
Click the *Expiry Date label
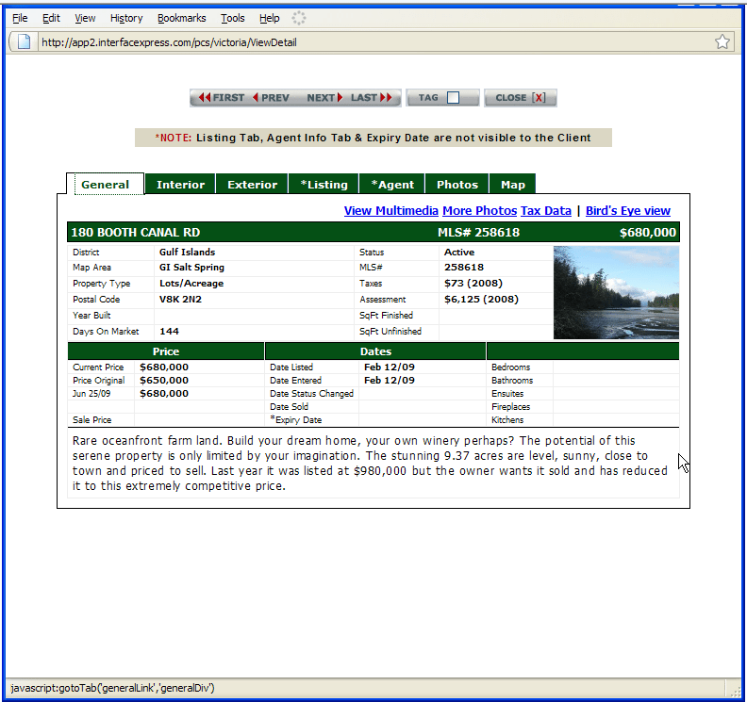(x=296, y=419)
